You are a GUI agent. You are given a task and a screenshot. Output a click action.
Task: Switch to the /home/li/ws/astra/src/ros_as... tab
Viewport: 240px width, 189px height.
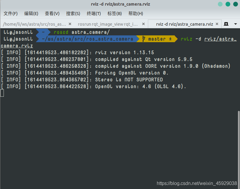(x=34, y=24)
